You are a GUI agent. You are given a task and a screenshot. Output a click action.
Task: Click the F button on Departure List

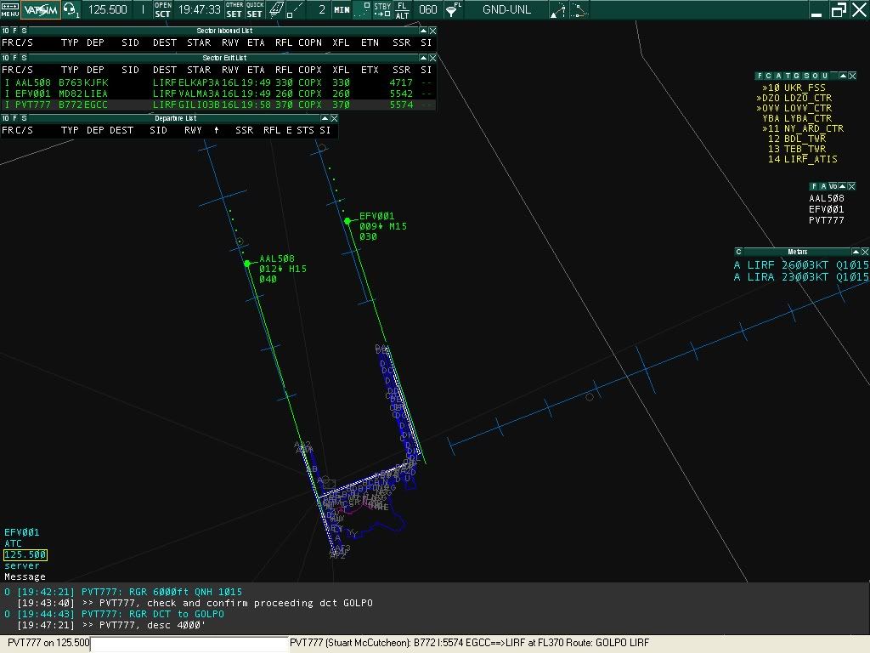click(x=15, y=118)
